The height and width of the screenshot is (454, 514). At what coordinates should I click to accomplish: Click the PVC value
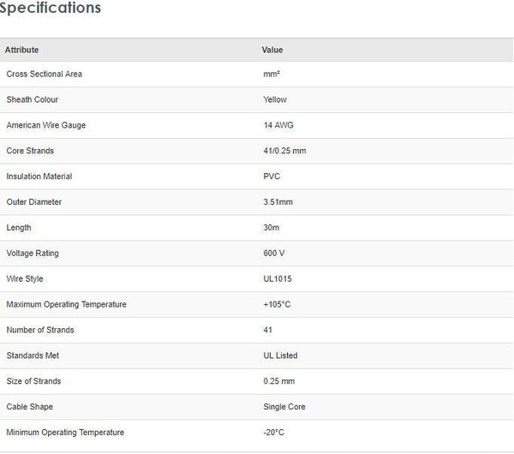point(272,176)
